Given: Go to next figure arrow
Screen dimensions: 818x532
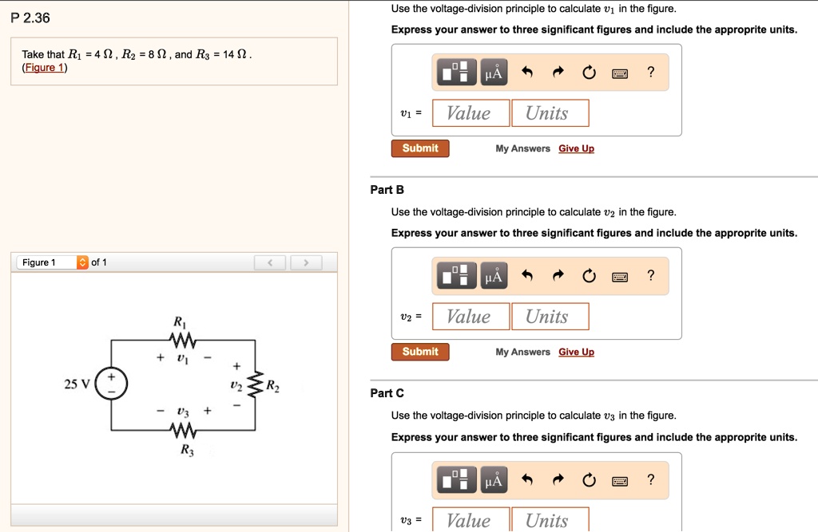Looking at the screenshot, I should coord(306,262).
